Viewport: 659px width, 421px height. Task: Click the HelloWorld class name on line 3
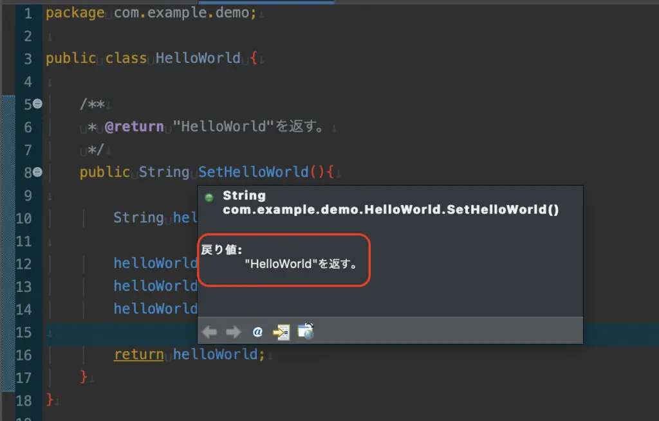(198, 58)
